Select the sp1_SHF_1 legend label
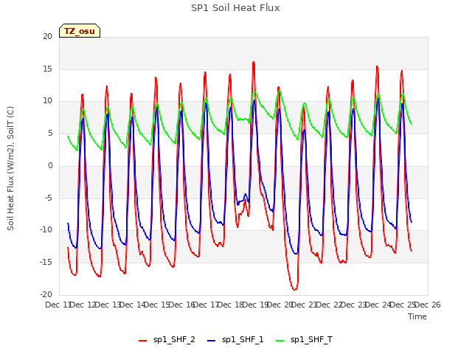The image size is (472, 354). (x=243, y=340)
